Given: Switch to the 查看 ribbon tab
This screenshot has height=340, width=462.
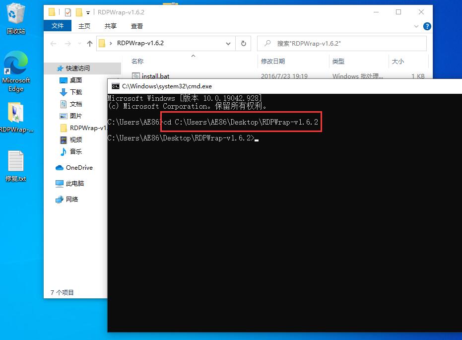Looking at the screenshot, I should click(x=137, y=26).
